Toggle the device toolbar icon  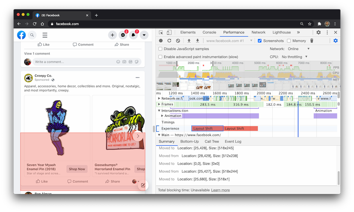169,32
